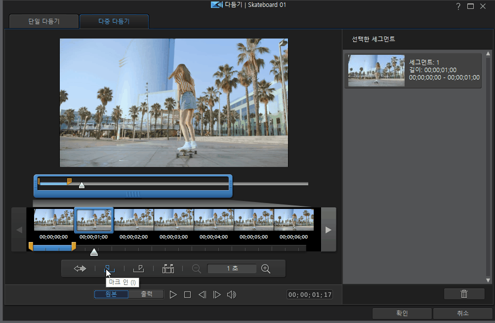Switch the preview to 원본 mode

coord(112,294)
